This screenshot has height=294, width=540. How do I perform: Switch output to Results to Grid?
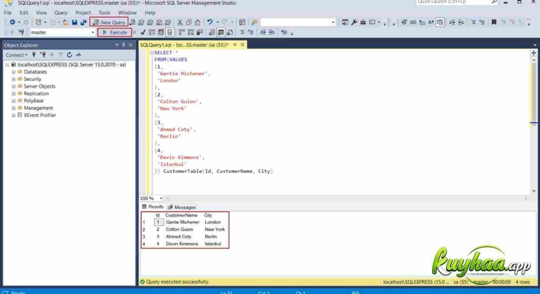coord(221,32)
